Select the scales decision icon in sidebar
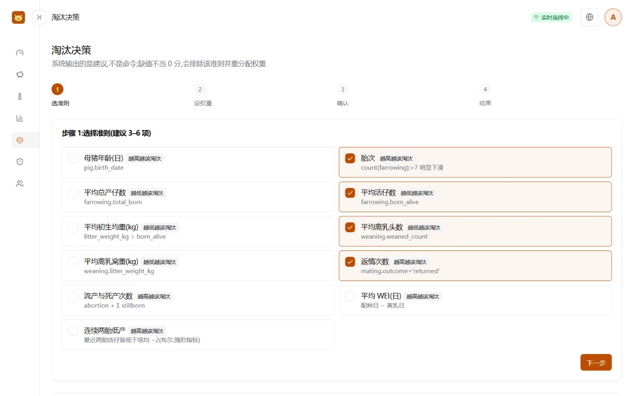The image size is (634, 396). tap(20, 140)
